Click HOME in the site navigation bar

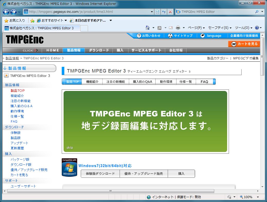pos(53,50)
